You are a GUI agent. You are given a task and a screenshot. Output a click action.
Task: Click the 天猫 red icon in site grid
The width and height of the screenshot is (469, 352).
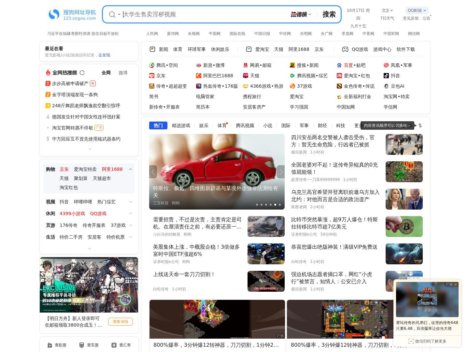(246, 76)
